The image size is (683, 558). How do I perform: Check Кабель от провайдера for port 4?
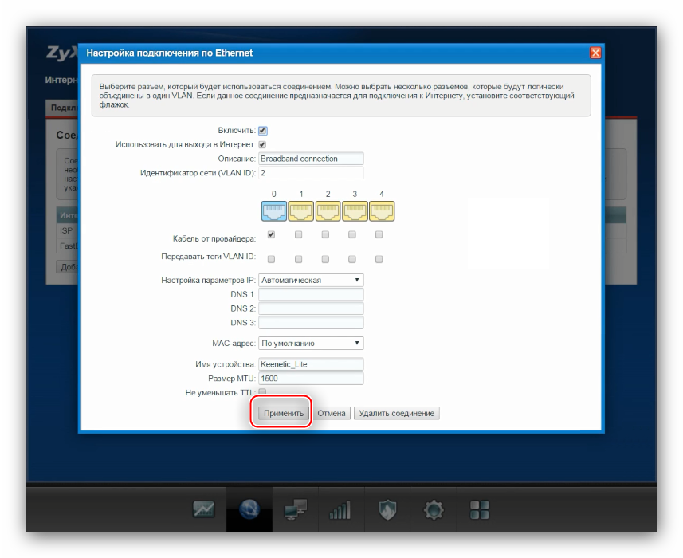(x=379, y=235)
